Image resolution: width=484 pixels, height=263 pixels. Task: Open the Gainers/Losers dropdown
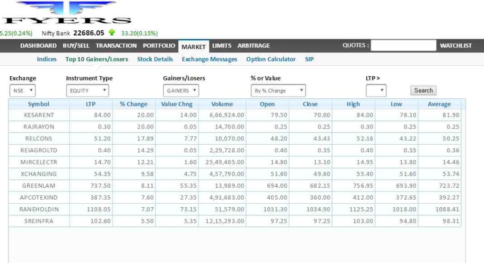(x=181, y=91)
